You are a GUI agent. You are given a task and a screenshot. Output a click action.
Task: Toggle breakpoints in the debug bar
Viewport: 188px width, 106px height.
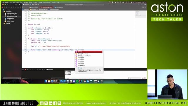point(25,69)
